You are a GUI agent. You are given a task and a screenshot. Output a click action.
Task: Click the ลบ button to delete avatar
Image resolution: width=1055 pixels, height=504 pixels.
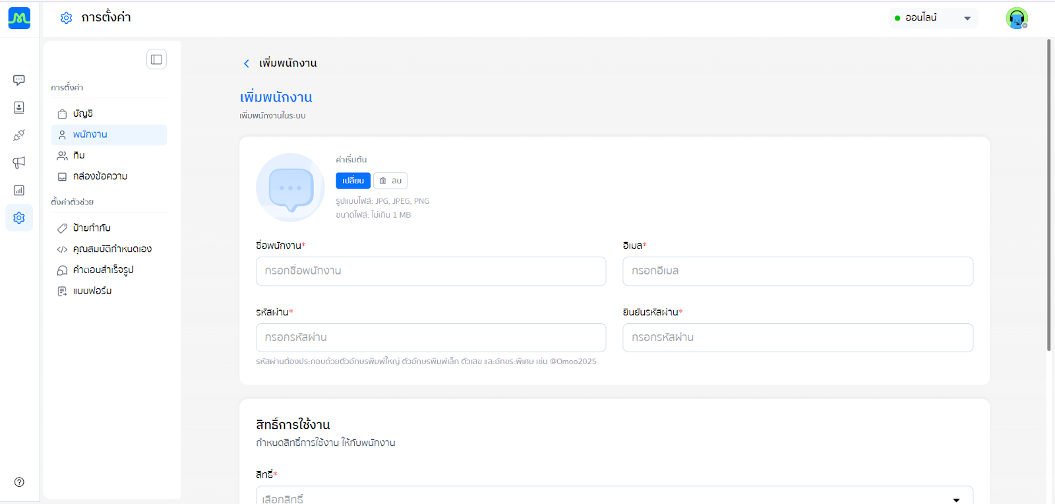pos(390,181)
